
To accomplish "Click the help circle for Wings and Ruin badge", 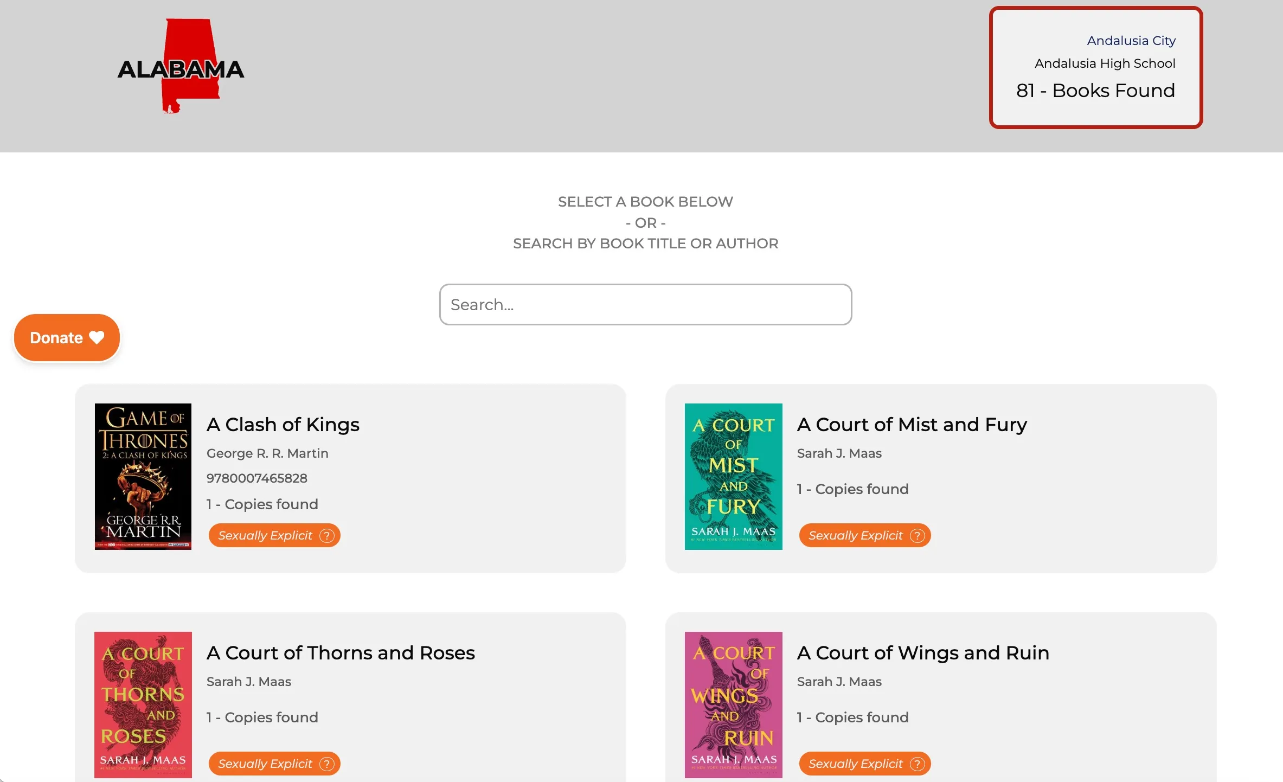I will pyautogui.click(x=917, y=764).
